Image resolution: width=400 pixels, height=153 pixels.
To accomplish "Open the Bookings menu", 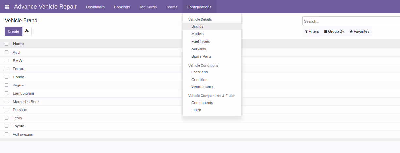I will [122, 7].
